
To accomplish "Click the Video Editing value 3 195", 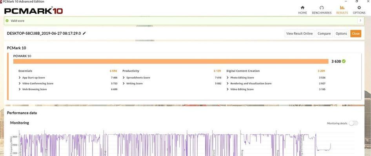I will [x=322, y=89].
